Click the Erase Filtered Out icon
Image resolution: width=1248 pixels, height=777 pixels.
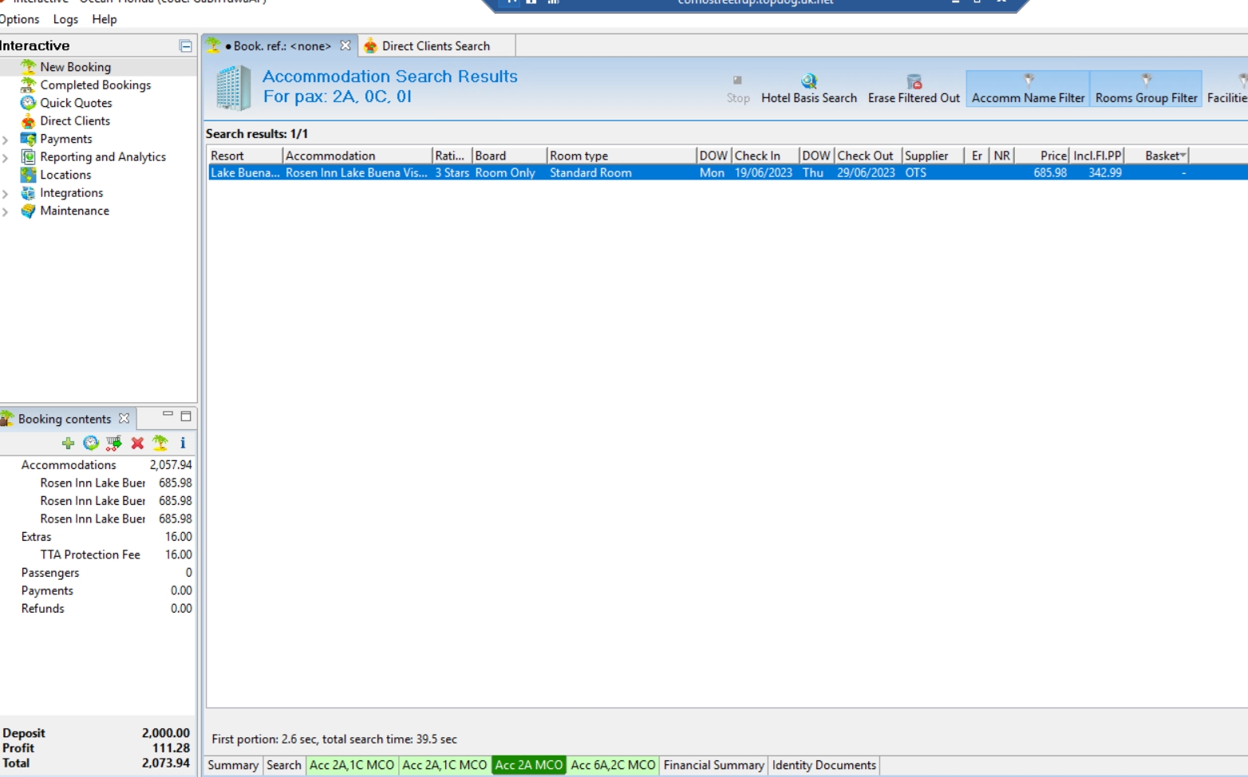[914, 81]
